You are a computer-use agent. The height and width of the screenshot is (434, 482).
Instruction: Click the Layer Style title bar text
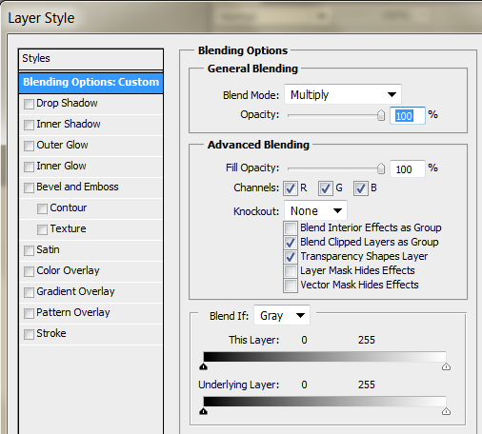point(41,18)
